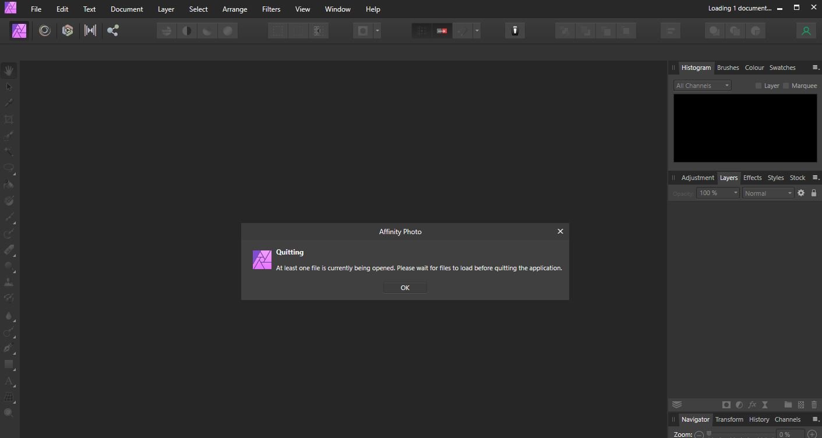Add a Mask Layer
The image size is (822, 438).
click(726, 405)
